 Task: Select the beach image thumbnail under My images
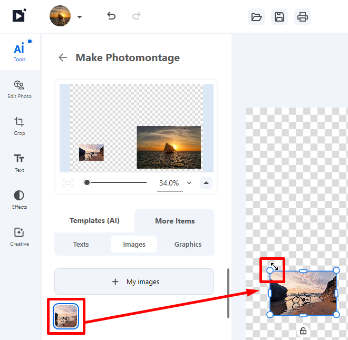coord(66,316)
